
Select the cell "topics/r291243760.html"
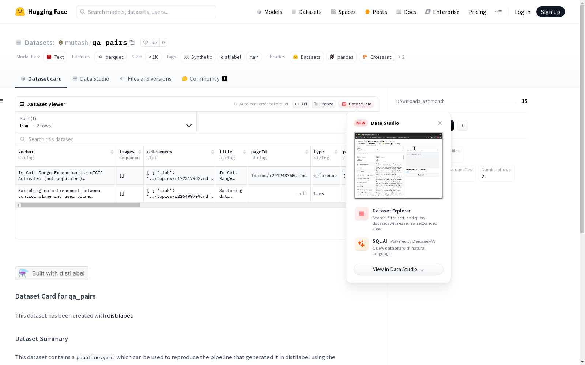click(279, 176)
